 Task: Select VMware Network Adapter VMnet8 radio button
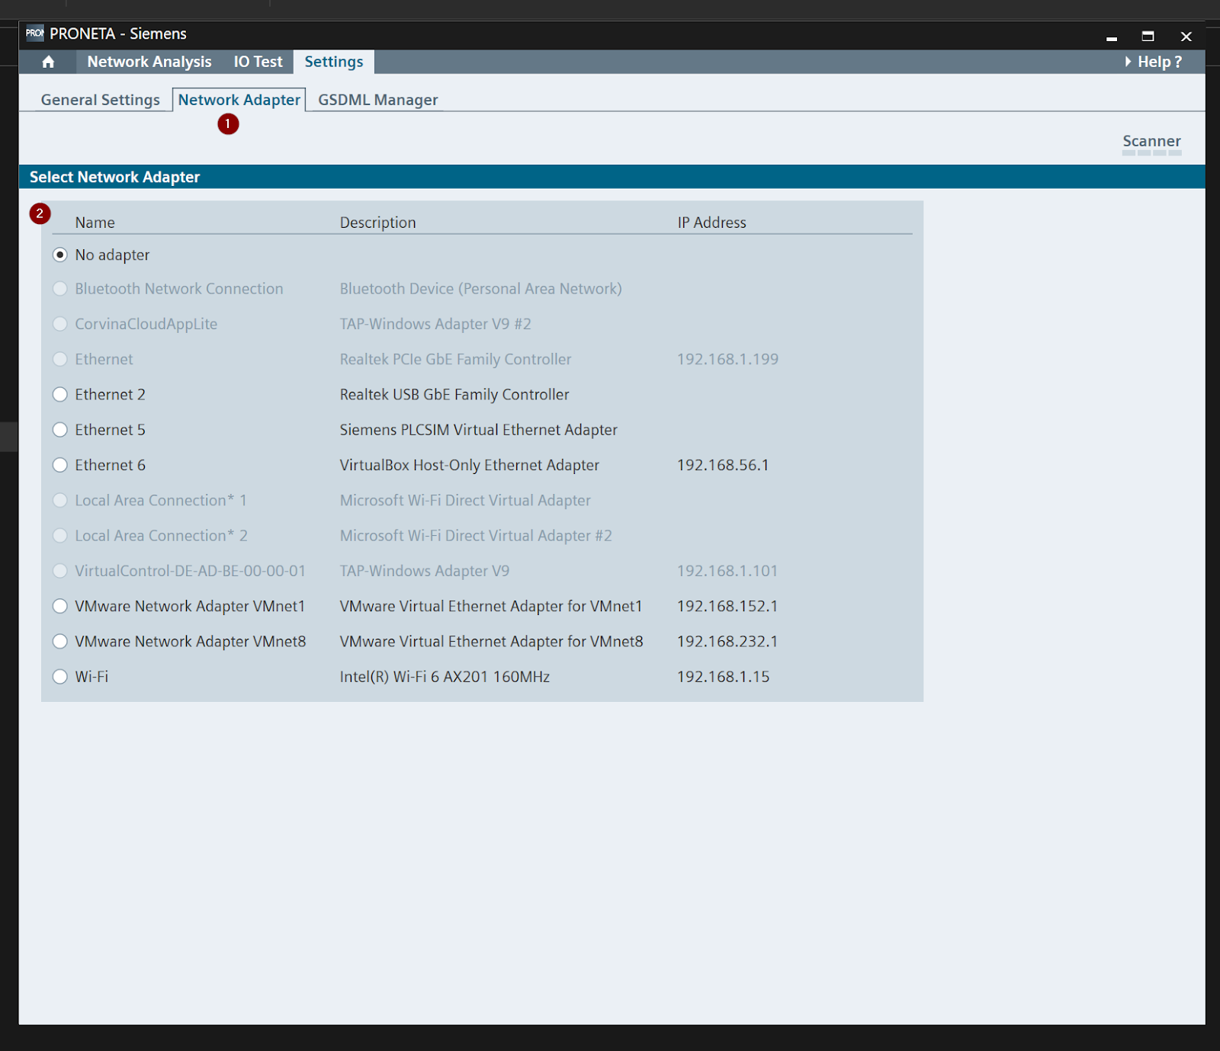point(60,641)
